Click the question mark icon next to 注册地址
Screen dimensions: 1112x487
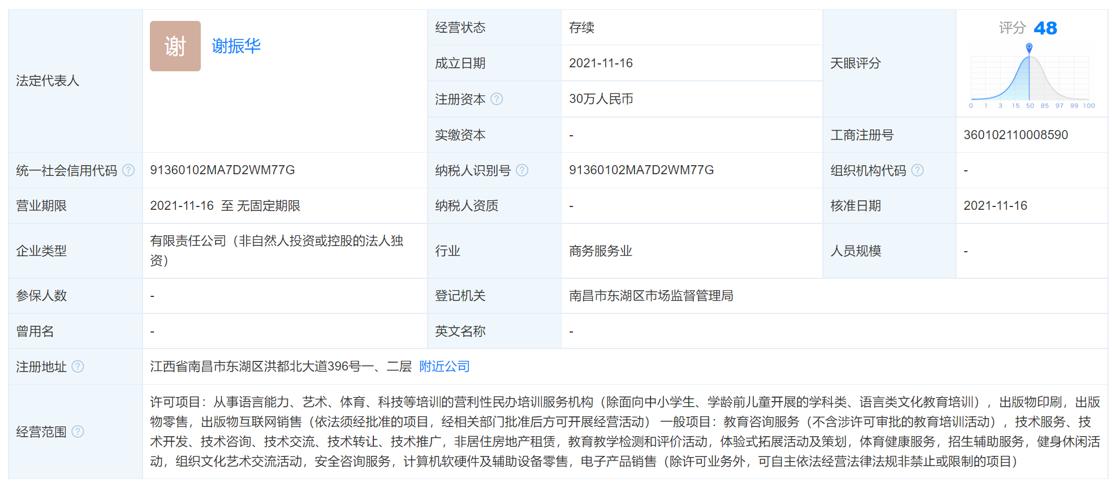[78, 367]
